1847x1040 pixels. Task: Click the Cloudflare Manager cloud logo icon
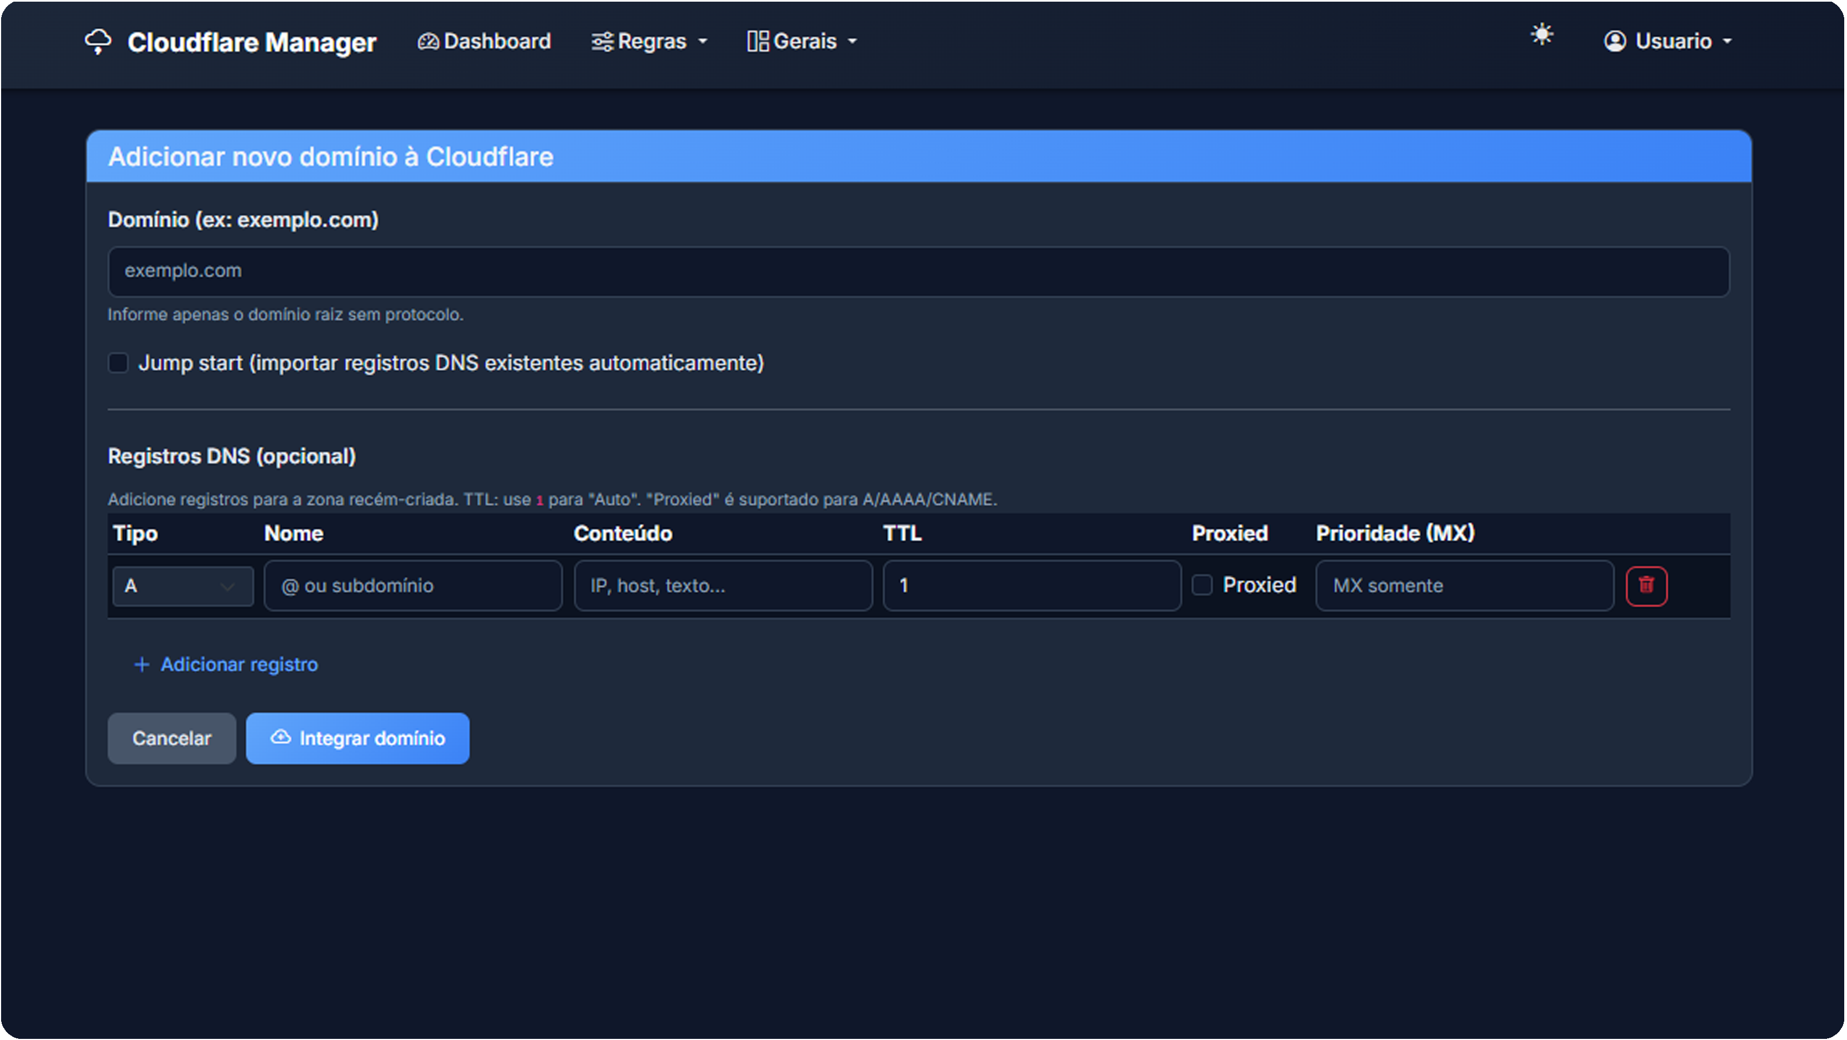(x=98, y=41)
